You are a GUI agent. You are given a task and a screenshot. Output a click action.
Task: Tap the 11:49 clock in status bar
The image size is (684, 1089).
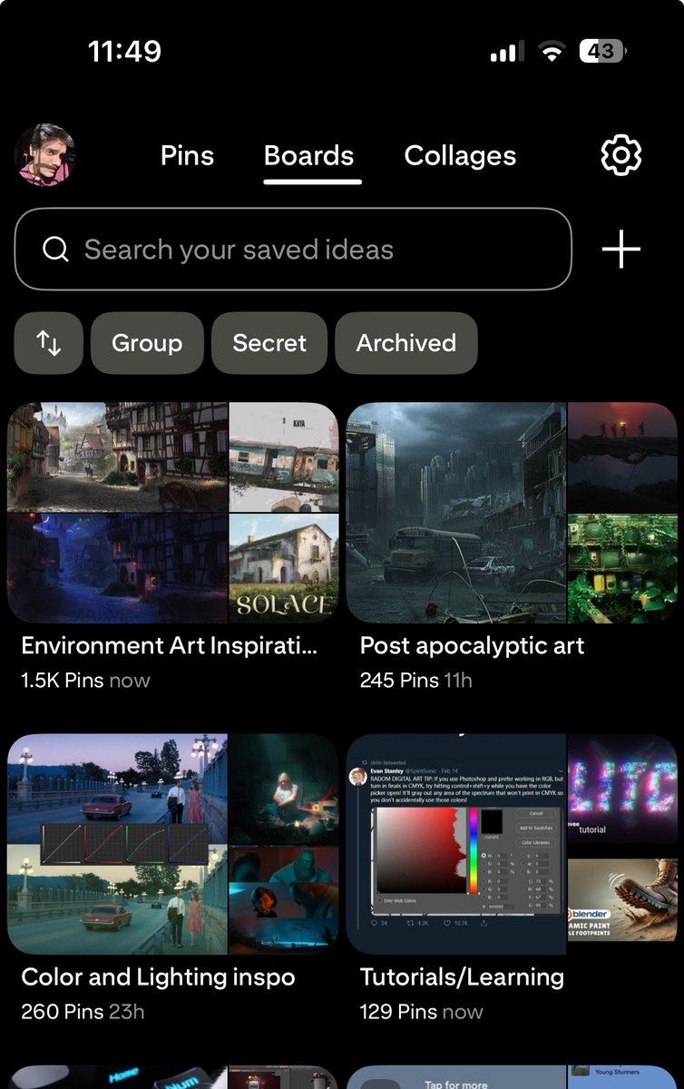tap(124, 51)
